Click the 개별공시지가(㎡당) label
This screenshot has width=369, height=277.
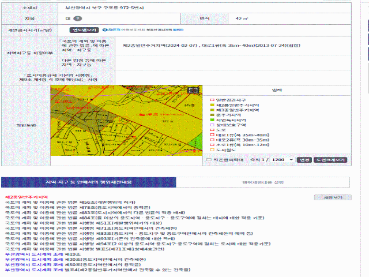[x=29, y=30]
